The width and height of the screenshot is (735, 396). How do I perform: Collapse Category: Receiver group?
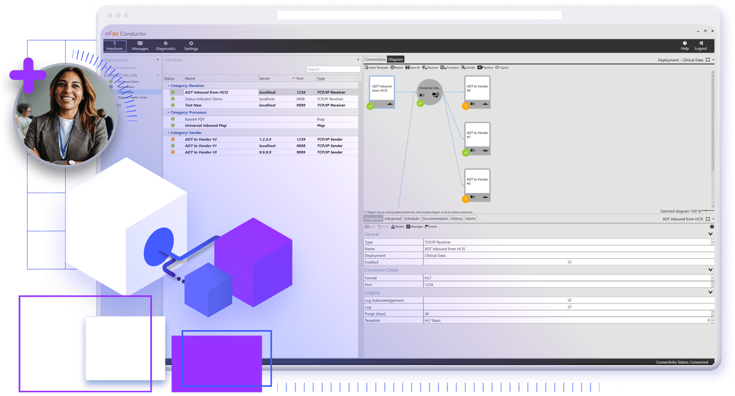(168, 86)
